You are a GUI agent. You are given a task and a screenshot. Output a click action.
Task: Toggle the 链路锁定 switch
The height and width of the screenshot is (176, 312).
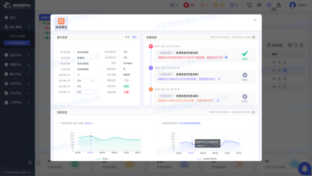tap(126, 80)
